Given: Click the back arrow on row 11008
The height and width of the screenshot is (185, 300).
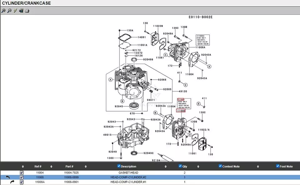Looking at the screenshot, I should pyautogui.click(x=8, y=177).
